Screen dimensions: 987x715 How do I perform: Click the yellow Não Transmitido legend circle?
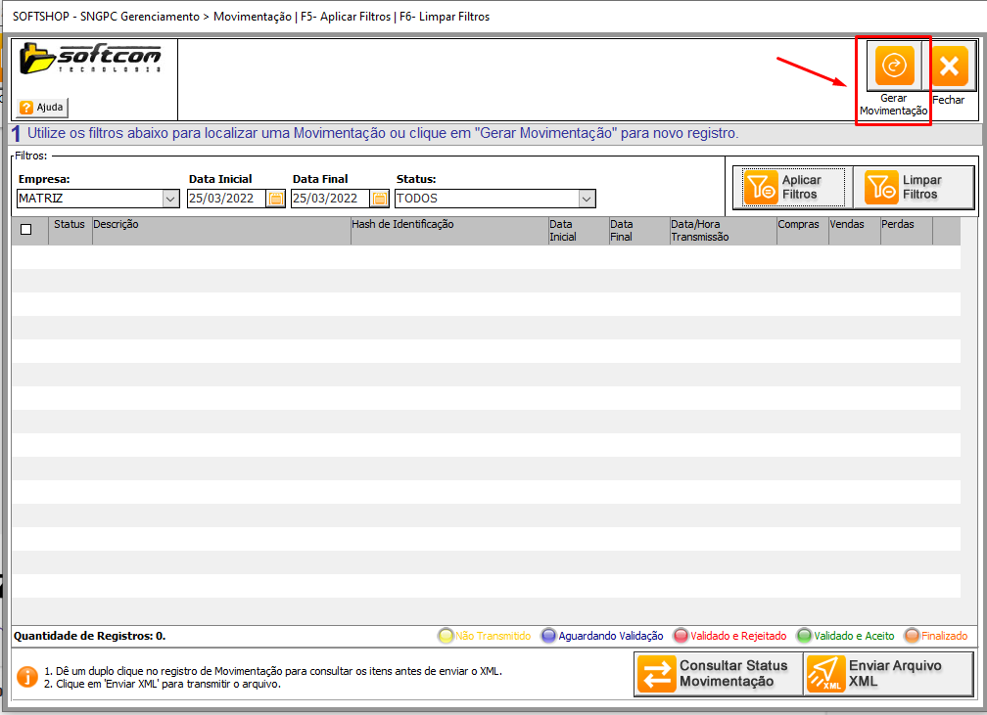(446, 636)
